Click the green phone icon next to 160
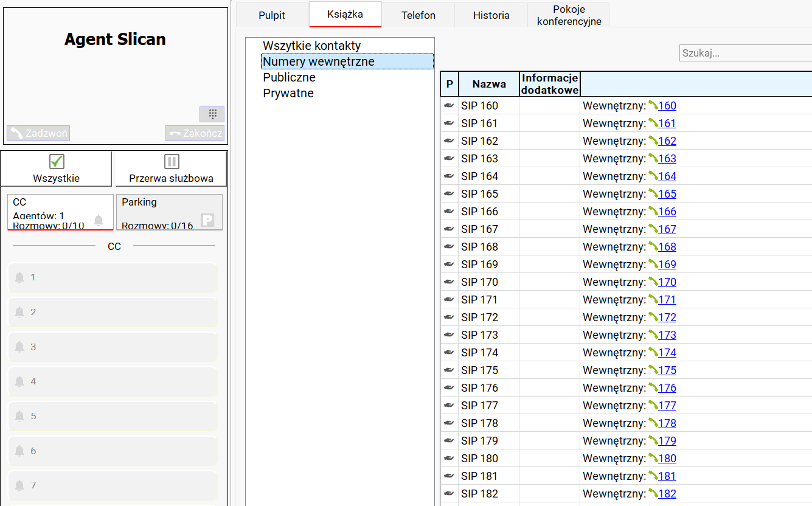 653,105
